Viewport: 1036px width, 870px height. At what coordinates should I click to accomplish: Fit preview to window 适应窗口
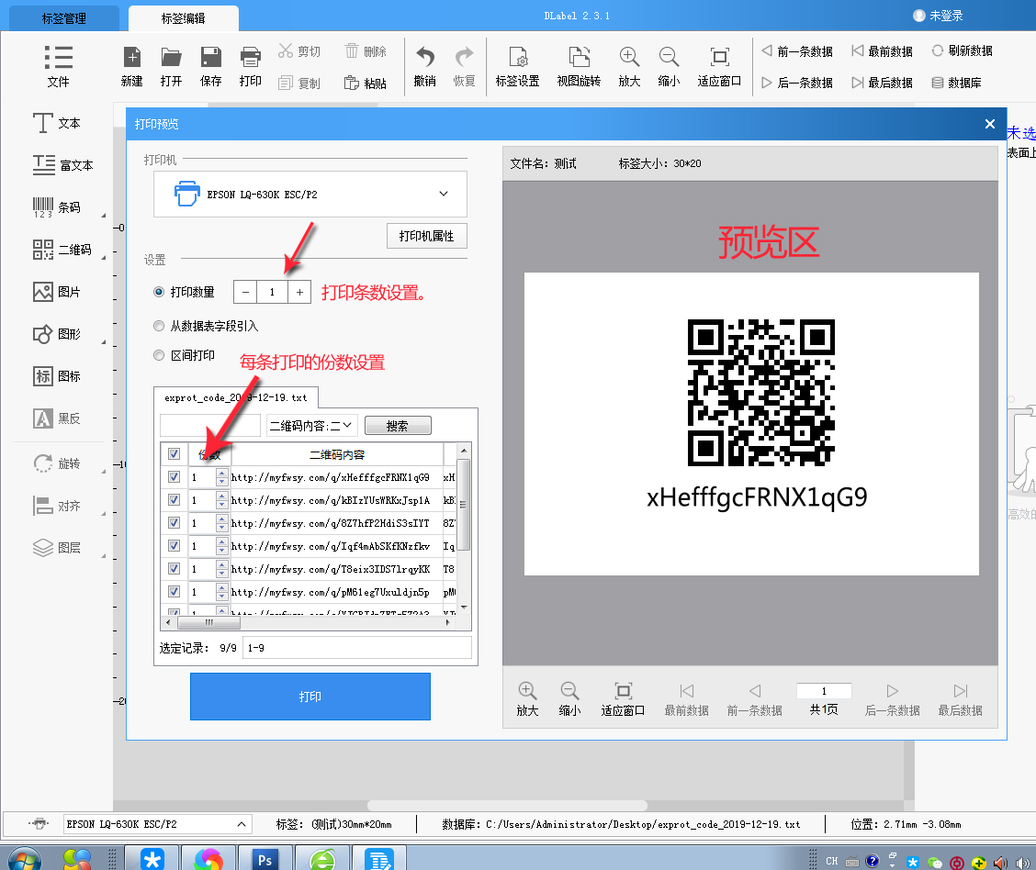623,698
